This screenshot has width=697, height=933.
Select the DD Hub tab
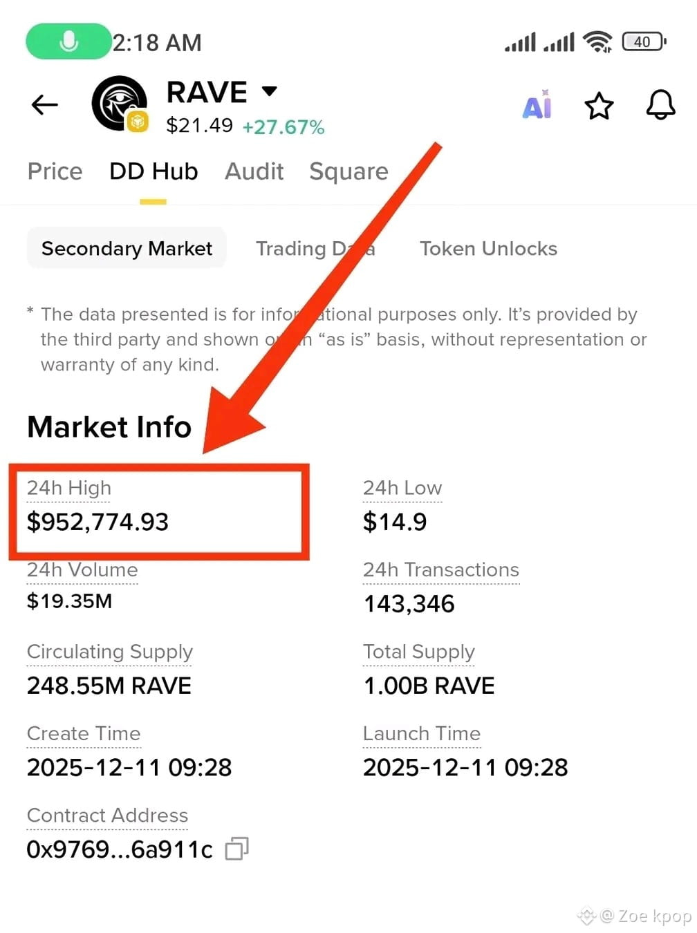point(154,171)
